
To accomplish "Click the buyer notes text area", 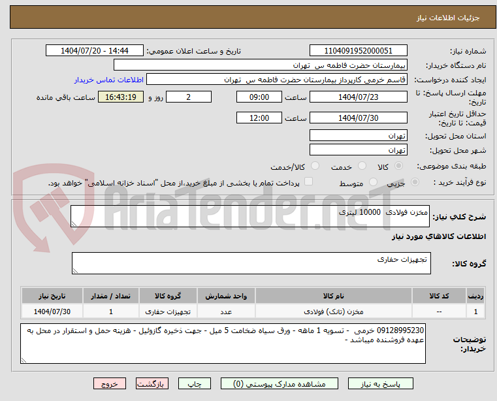I will click(223, 344).
